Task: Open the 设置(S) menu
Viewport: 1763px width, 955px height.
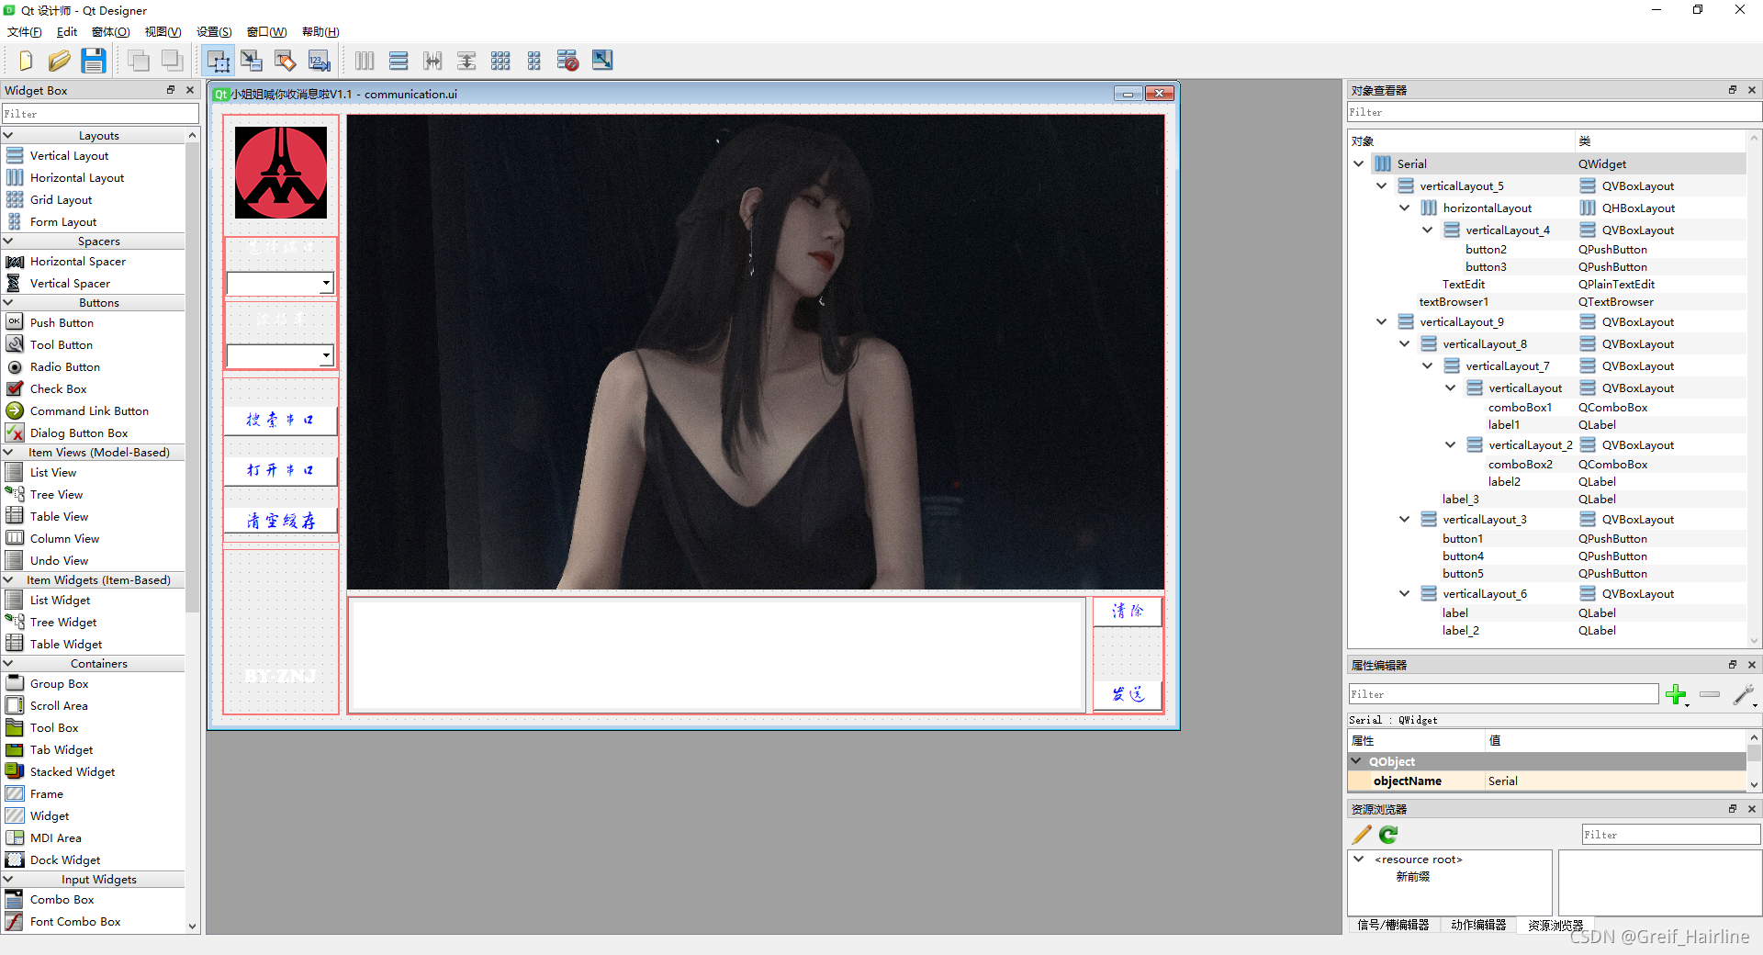Action: tap(214, 32)
